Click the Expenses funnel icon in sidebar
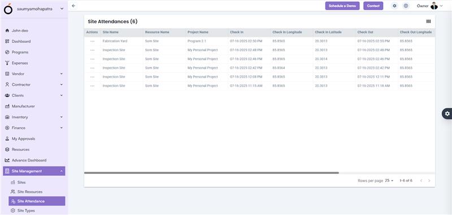 (x=7, y=63)
